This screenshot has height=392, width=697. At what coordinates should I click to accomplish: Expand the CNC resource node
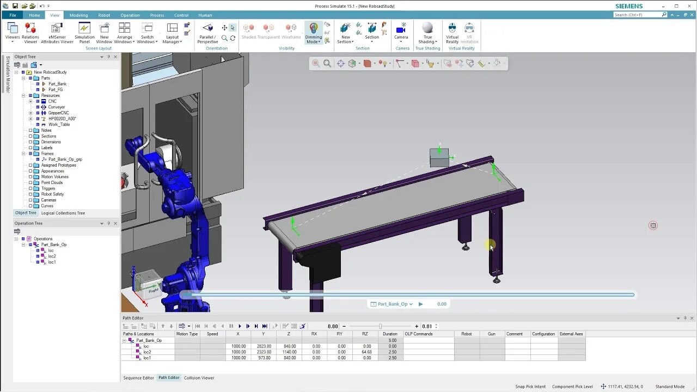pyautogui.click(x=30, y=101)
